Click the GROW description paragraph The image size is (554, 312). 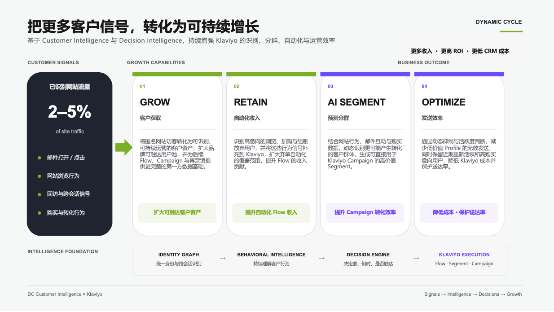(177, 154)
